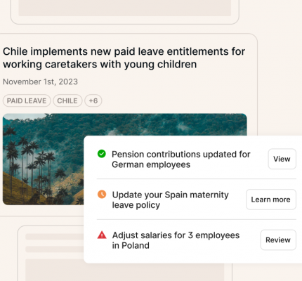Select the CHILE tag

[67, 101]
